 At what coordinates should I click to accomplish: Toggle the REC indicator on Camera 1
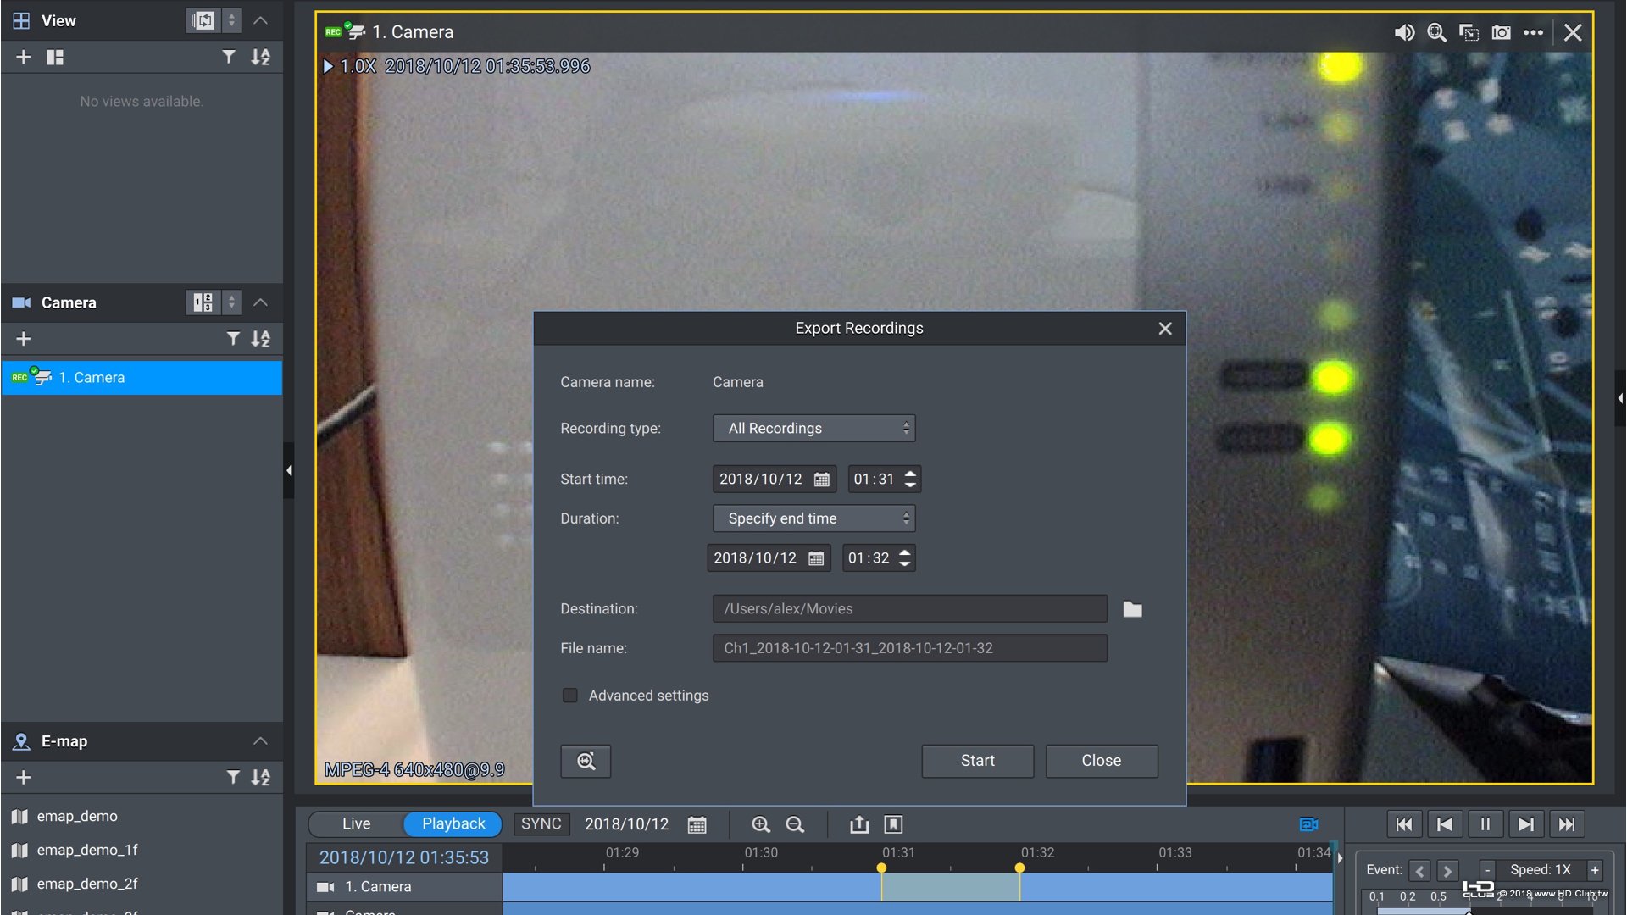tap(19, 375)
